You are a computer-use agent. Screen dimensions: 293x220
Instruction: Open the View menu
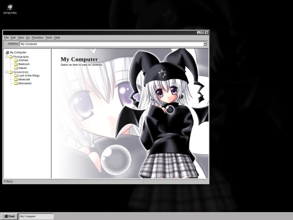[x=21, y=37]
